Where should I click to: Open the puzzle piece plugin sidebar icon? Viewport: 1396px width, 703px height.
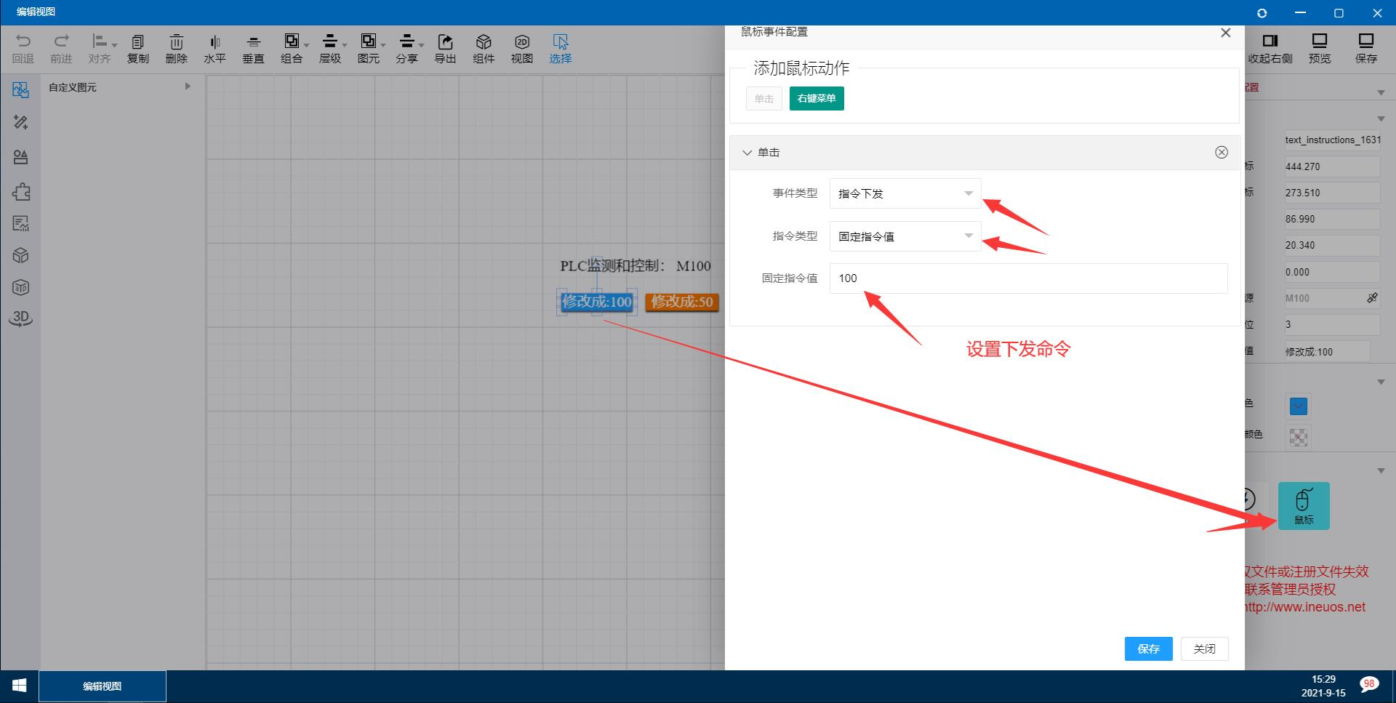pos(20,192)
